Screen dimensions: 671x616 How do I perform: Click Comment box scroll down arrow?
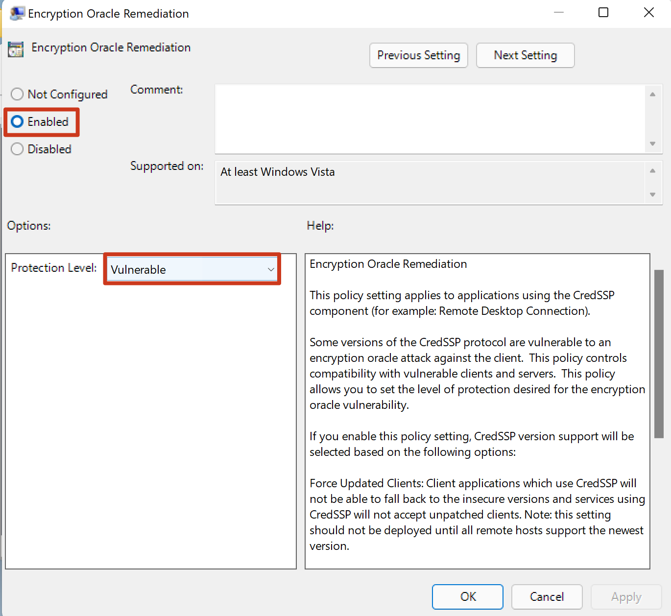[652, 143]
